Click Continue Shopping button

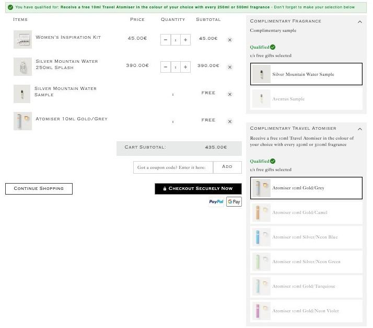point(39,189)
